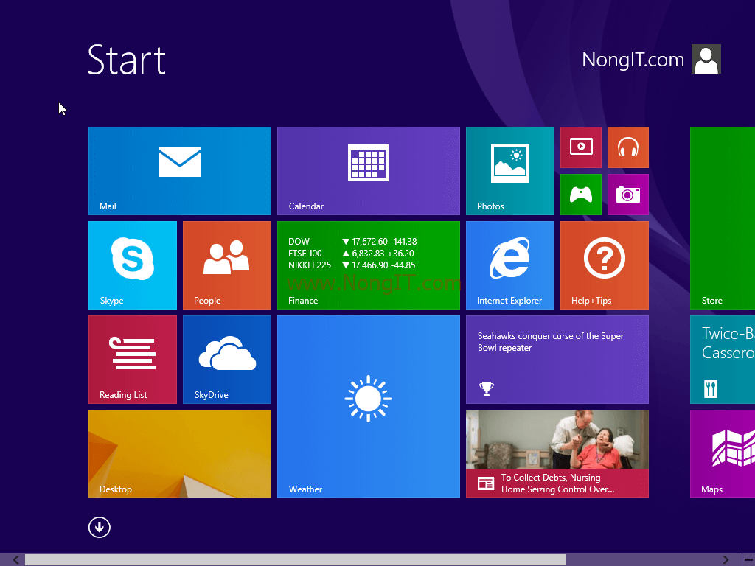Open the Food & Drink casserole tile
This screenshot has width=755, height=566.
point(723,360)
